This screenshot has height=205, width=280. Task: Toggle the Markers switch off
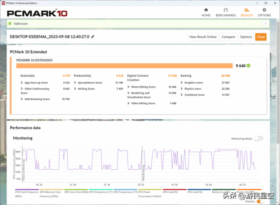click(260, 202)
